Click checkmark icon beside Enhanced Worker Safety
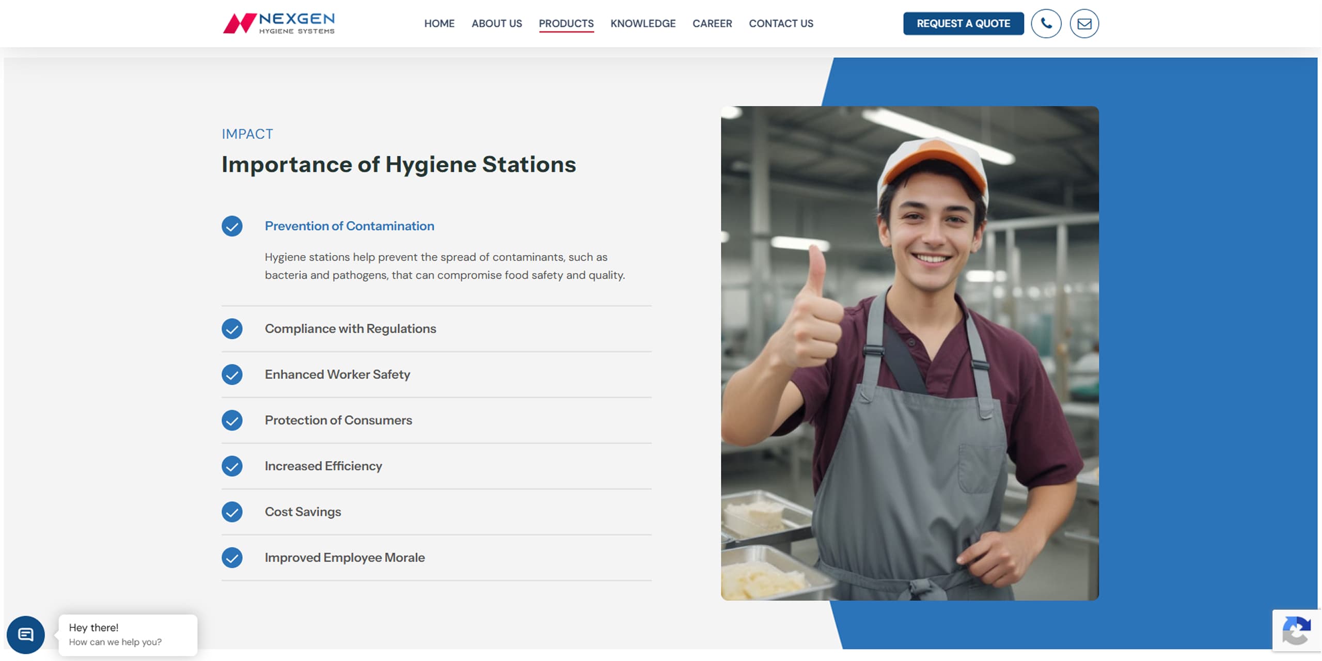This screenshot has width=1322, height=661. 232,375
